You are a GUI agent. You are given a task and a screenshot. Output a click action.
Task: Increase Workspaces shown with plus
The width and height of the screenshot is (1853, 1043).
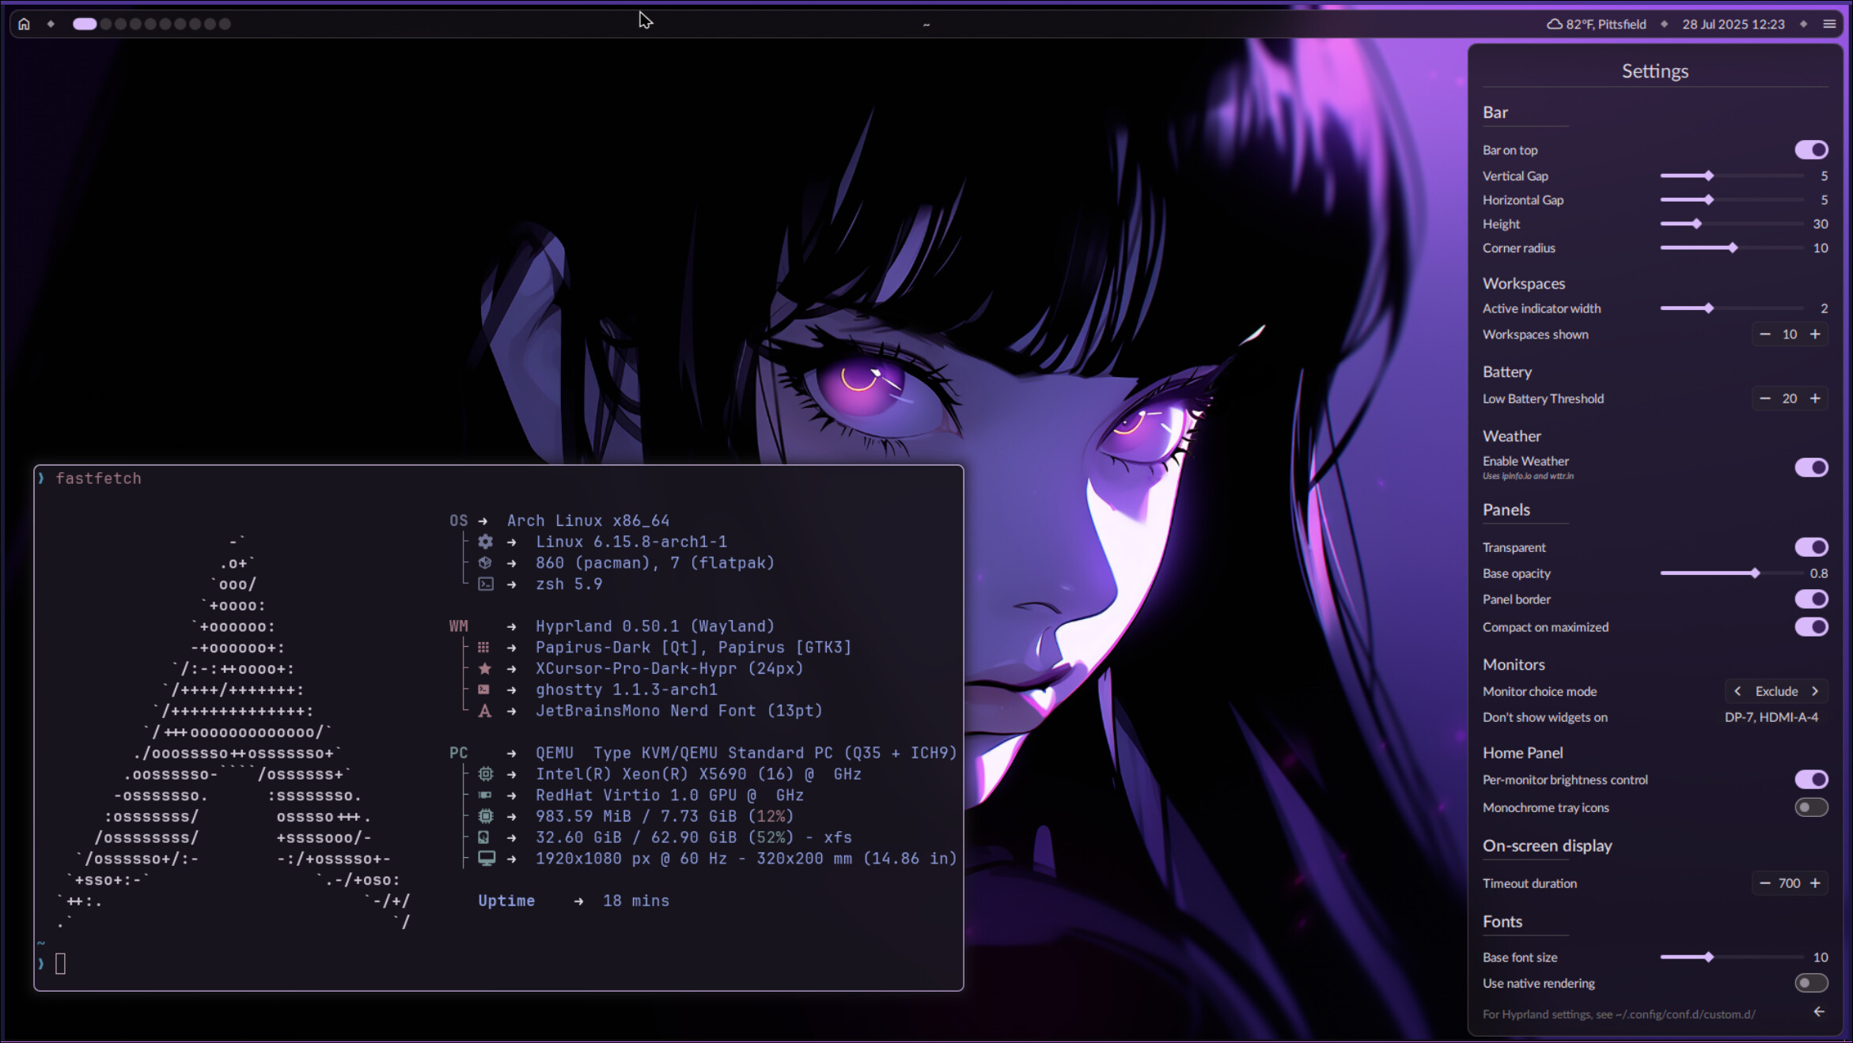click(x=1815, y=334)
